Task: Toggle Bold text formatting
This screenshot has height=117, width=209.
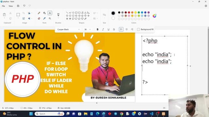Action: point(98,30)
